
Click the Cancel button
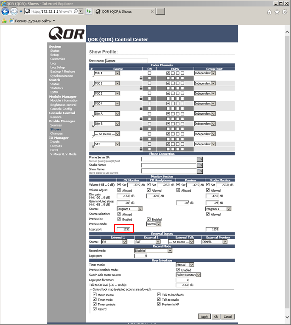coord(228,317)
